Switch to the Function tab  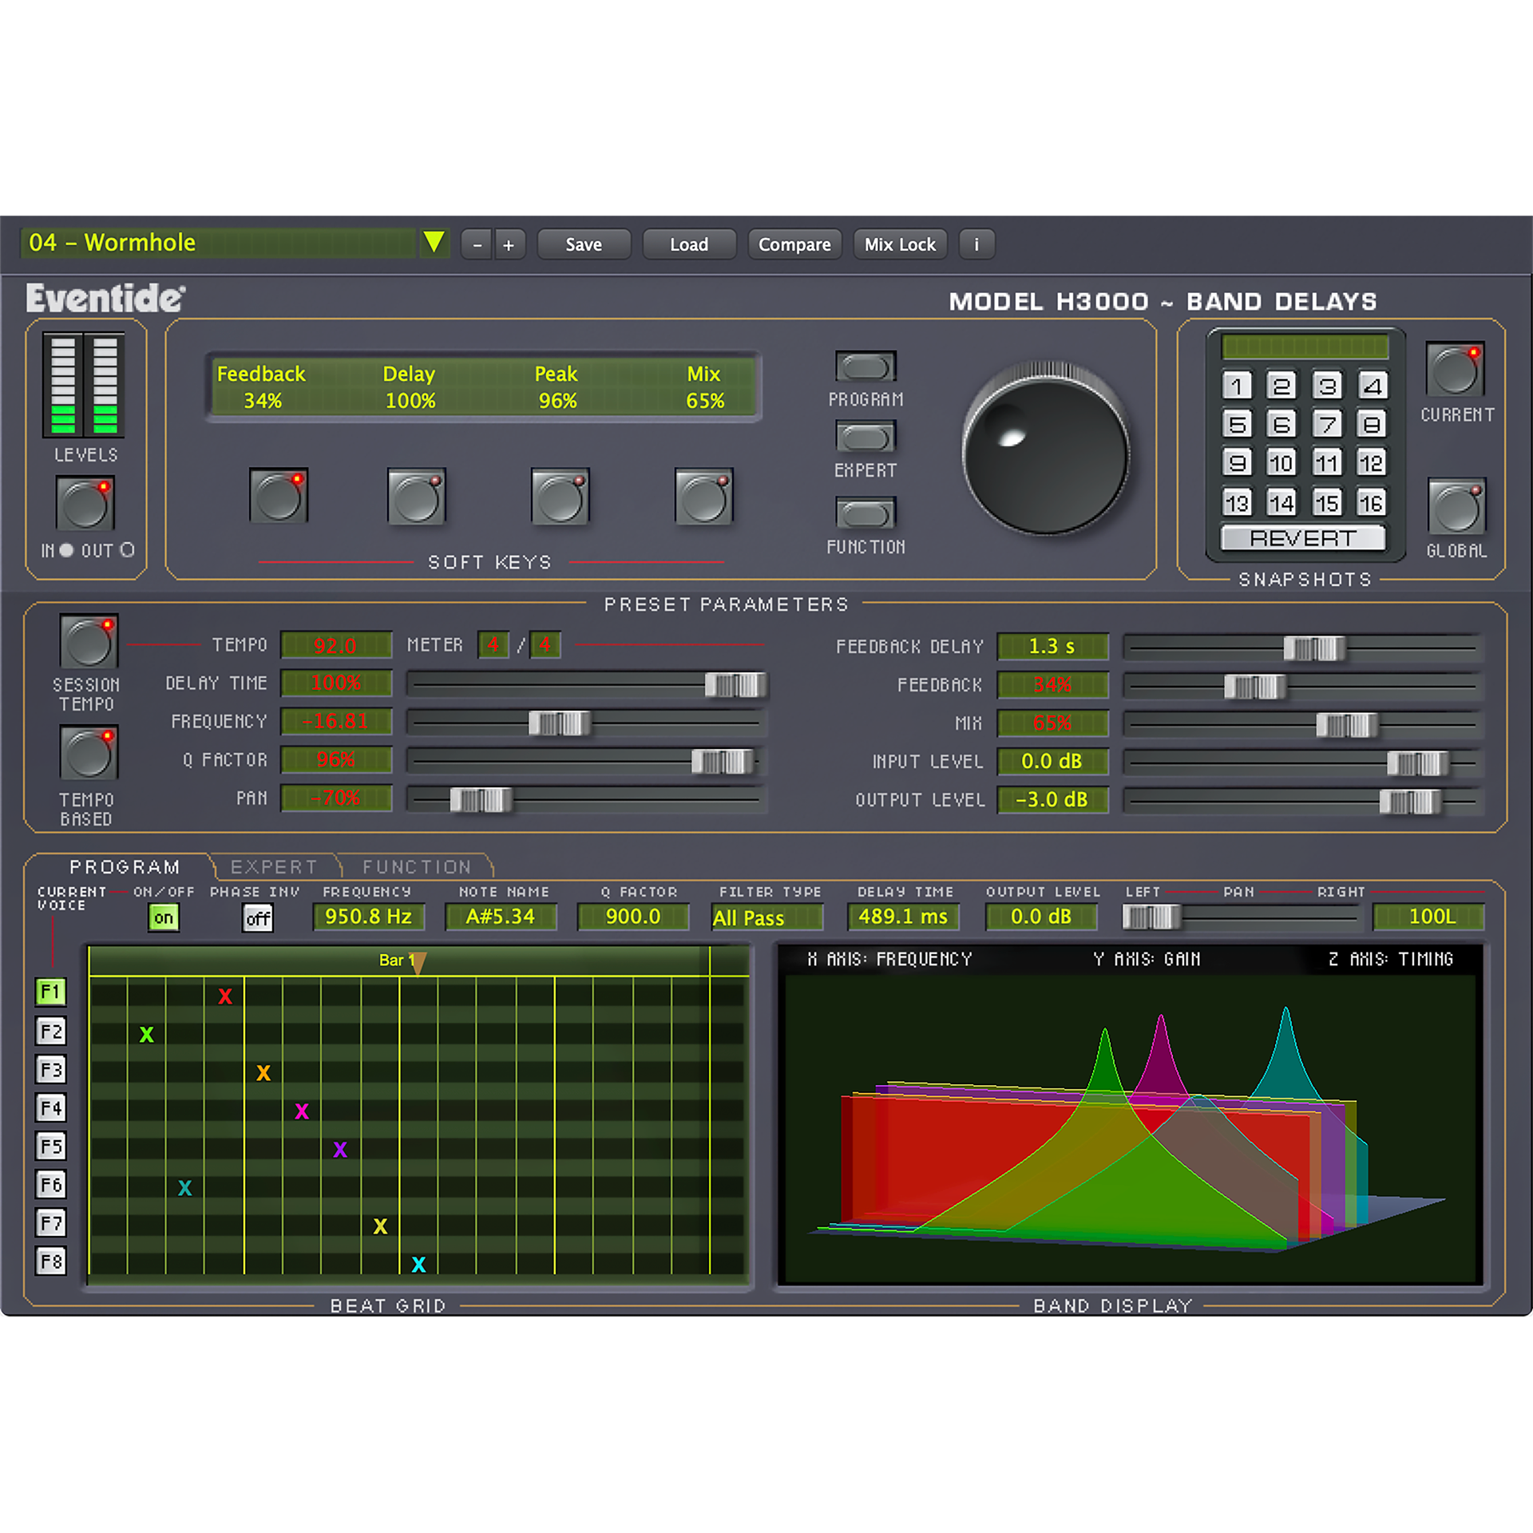coord(417,867)
